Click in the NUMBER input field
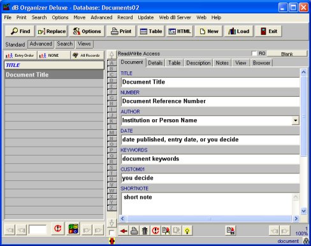This screenshot has width=311, height=246. 210,101
